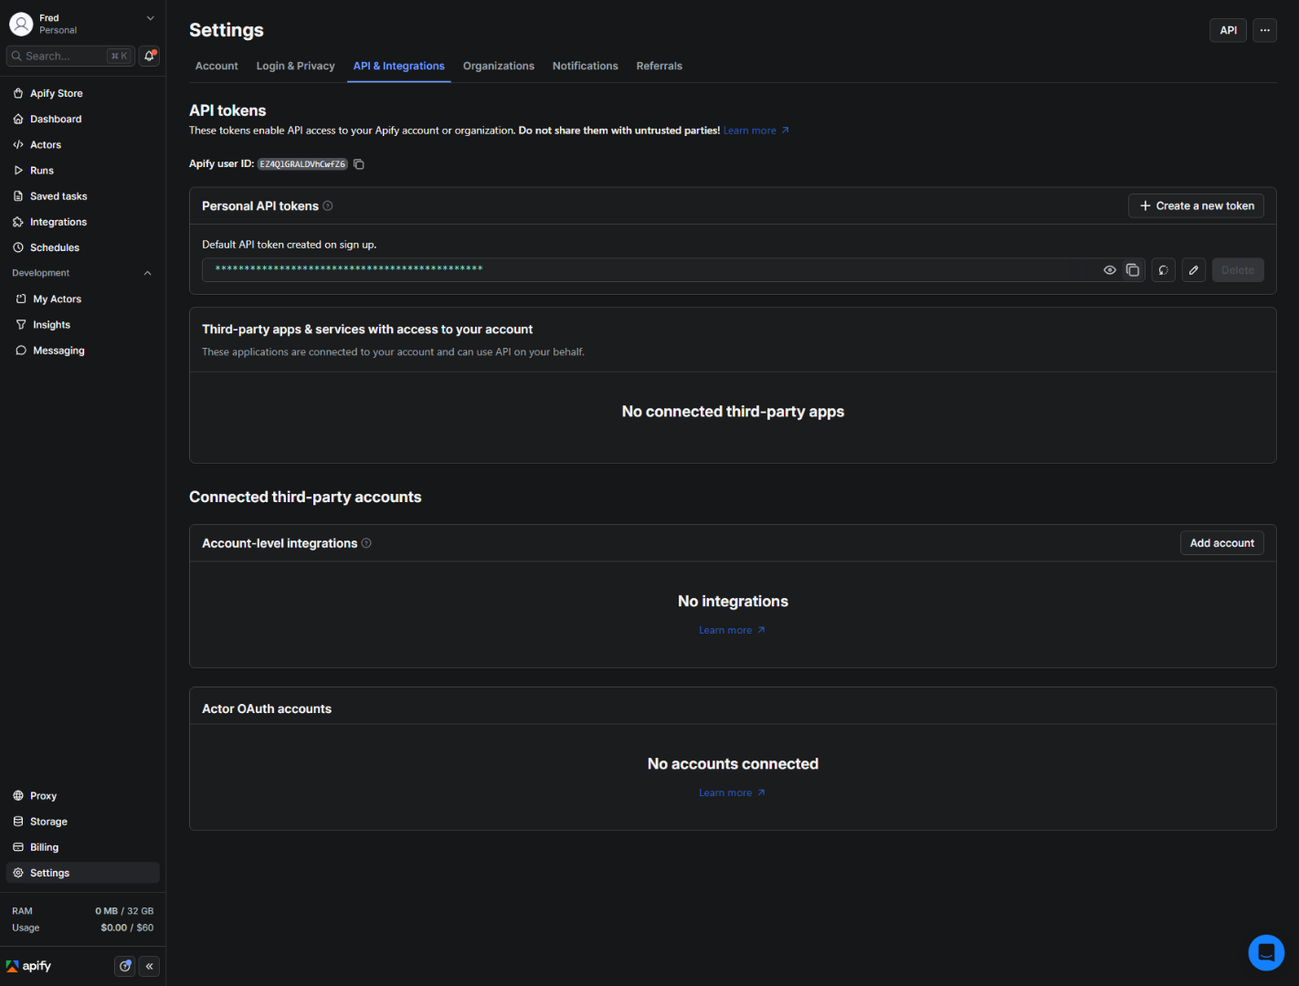Click Add account button

tap(1222, 543)
